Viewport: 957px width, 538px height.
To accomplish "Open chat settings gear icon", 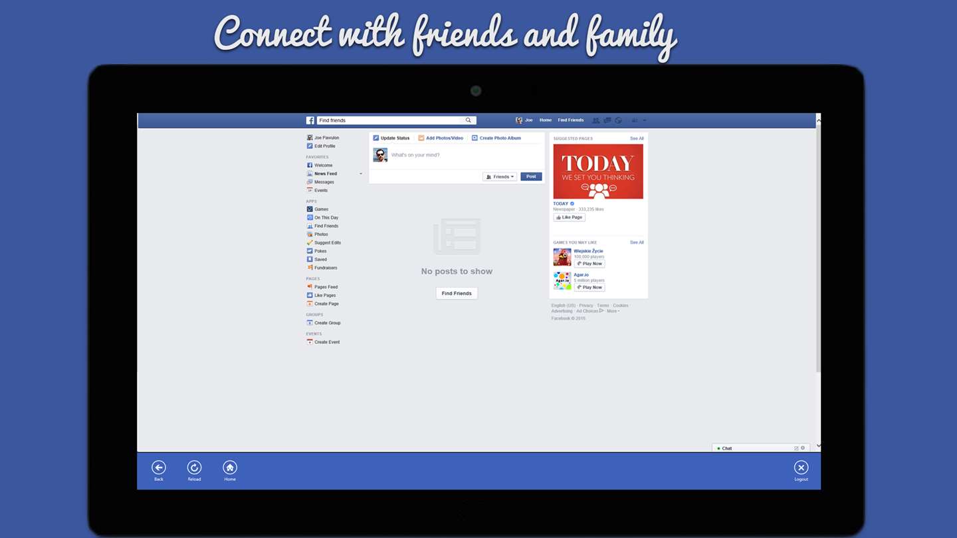I will [803, 448].
